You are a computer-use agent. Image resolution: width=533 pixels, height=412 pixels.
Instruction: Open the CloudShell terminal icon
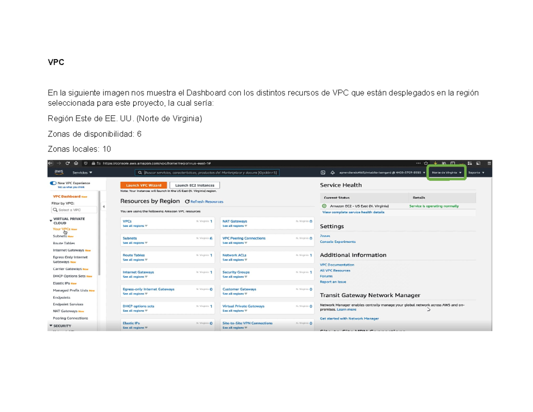(x=323, y=172)
